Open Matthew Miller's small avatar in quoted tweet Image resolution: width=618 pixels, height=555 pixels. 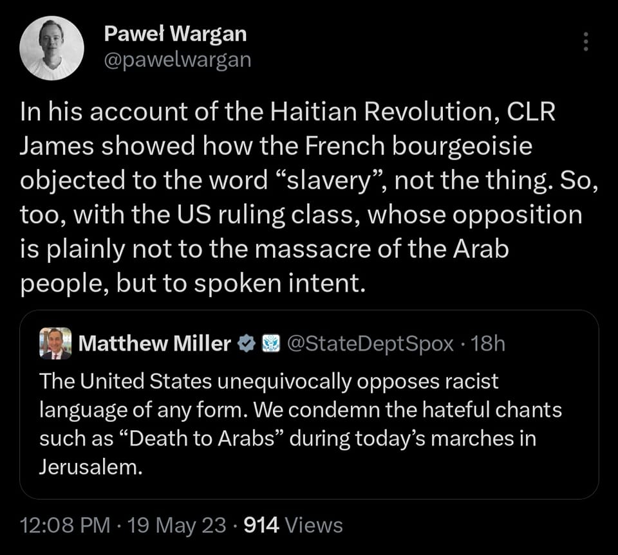(x=55, y=343)
